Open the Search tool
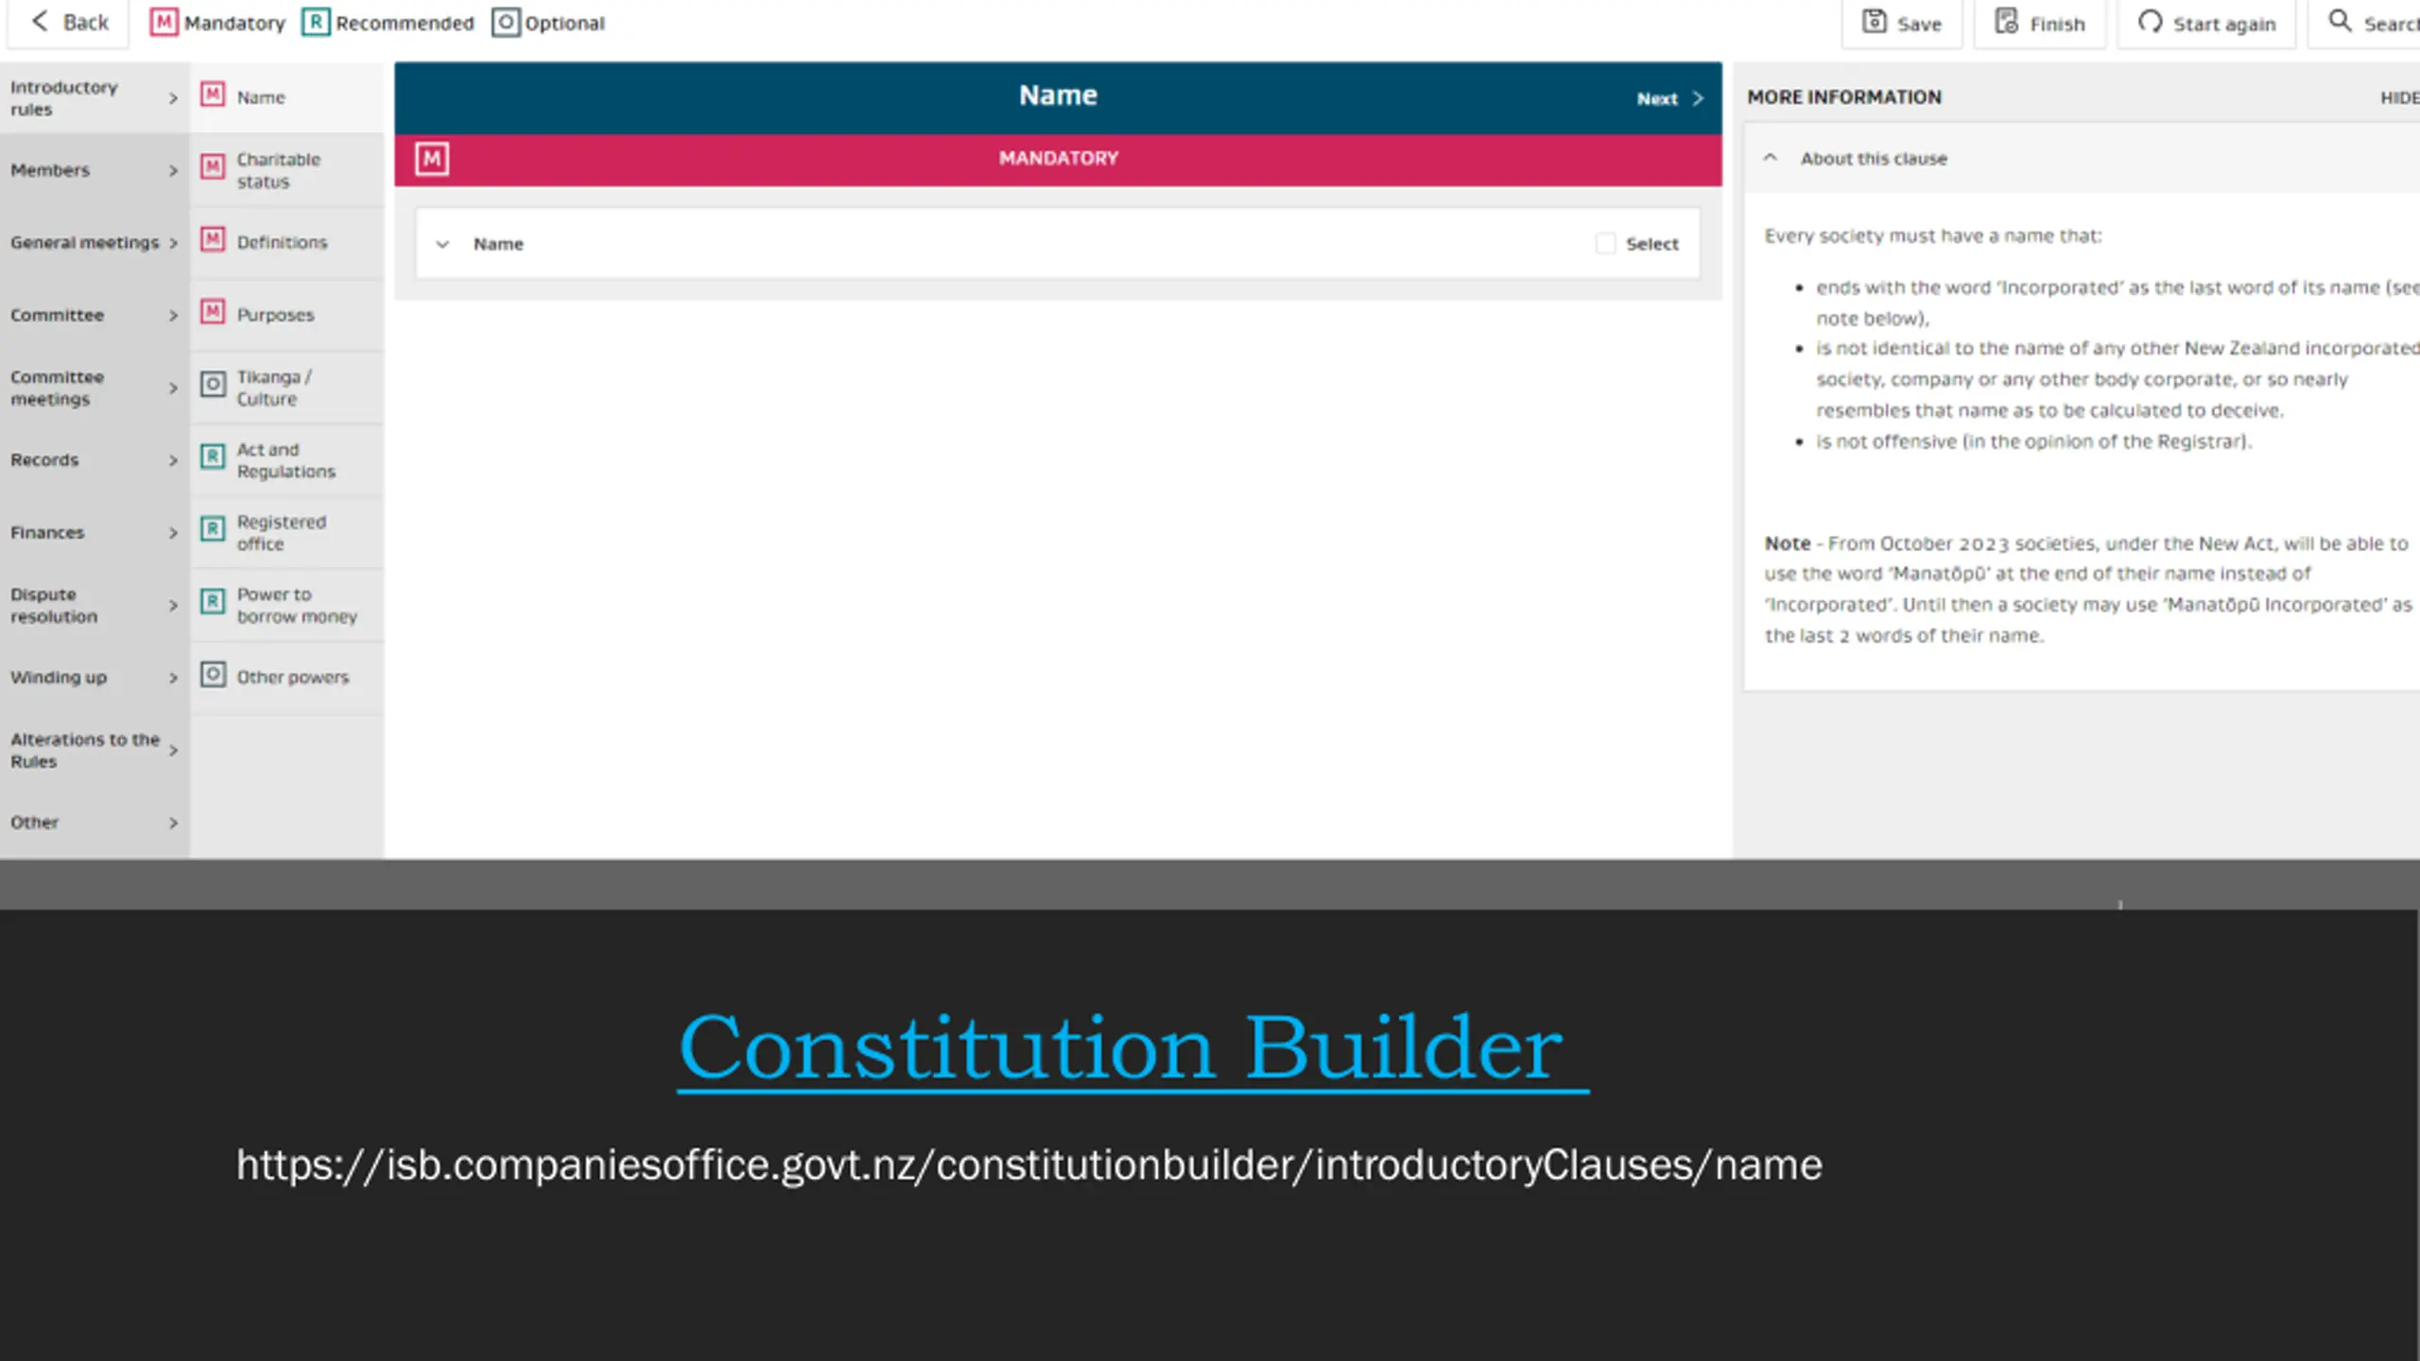Viewport: 2420px width, 1361px height. (2364, 23)
